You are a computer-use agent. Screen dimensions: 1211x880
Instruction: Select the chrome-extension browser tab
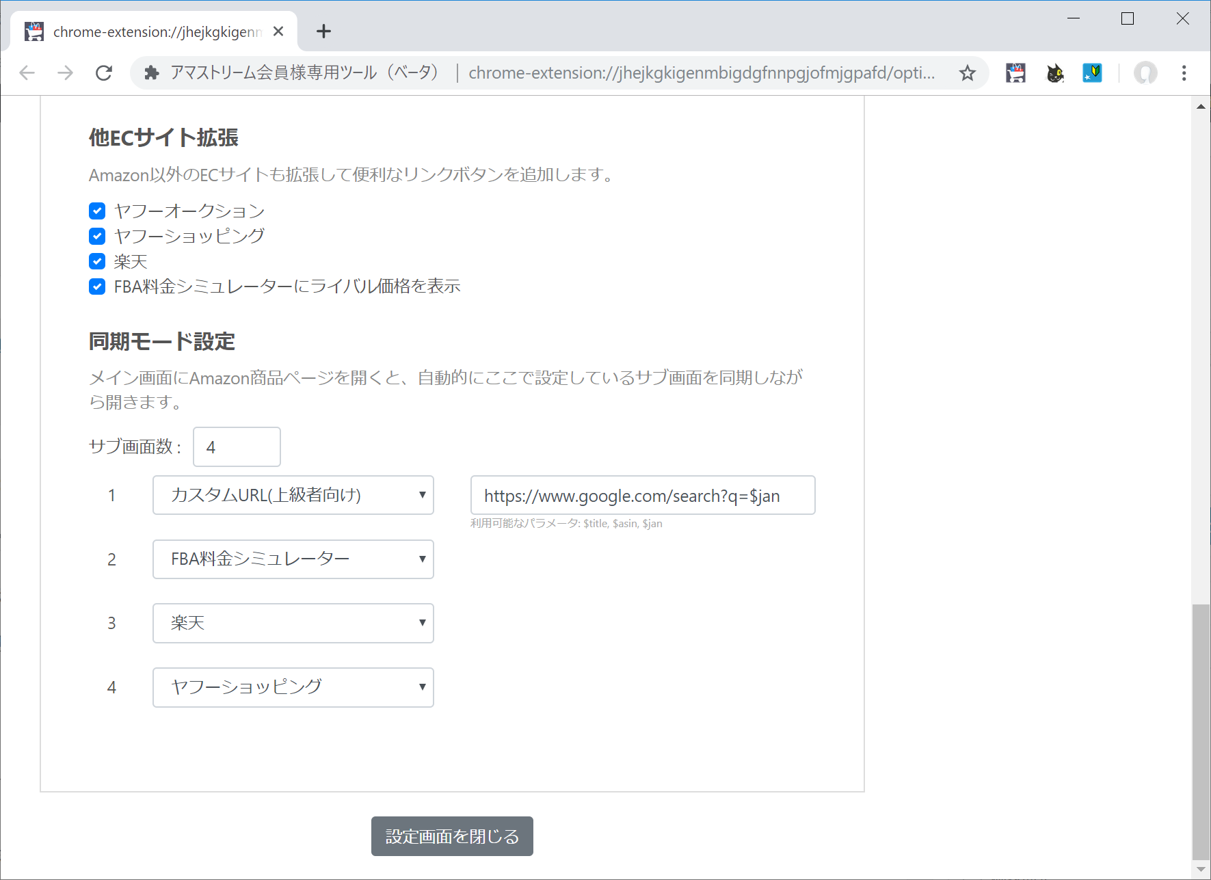[154, 31]
